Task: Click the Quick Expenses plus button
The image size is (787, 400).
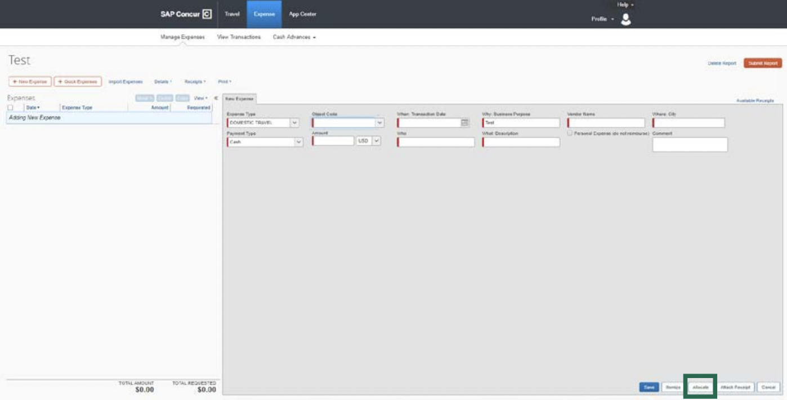Action: pyautogui.click(x=78, y=82)
